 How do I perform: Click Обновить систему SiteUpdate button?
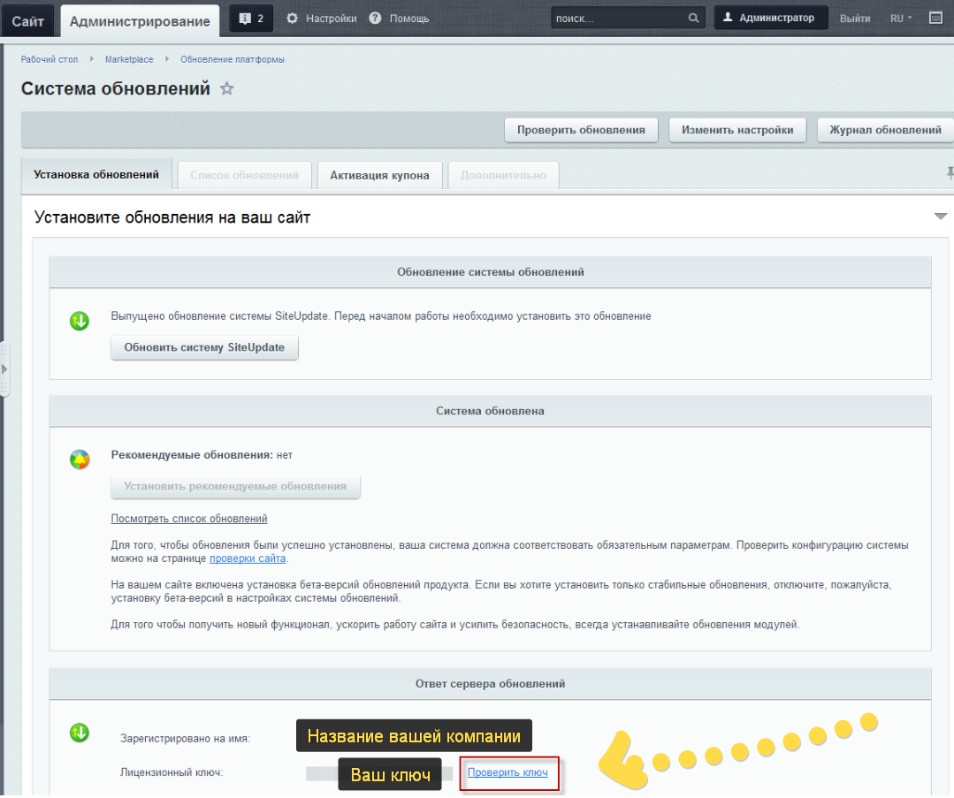[204, 347]
